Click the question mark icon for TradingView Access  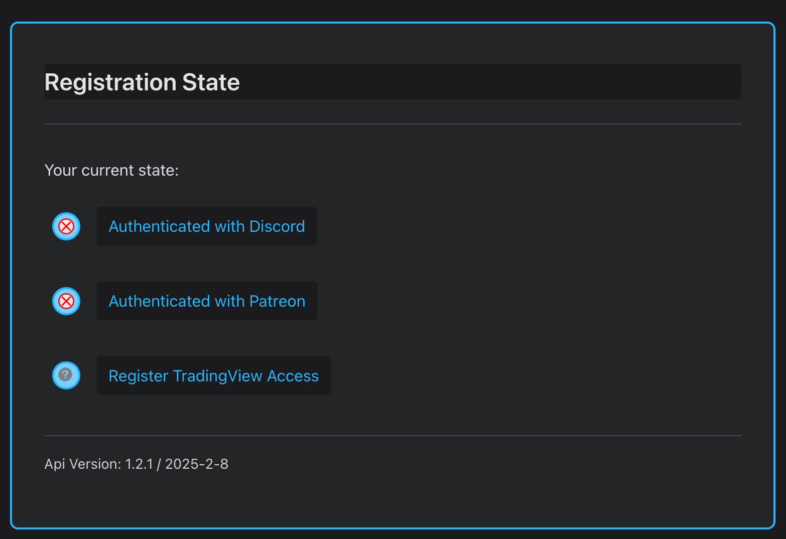pyautogui.click(x=66, y=375)
